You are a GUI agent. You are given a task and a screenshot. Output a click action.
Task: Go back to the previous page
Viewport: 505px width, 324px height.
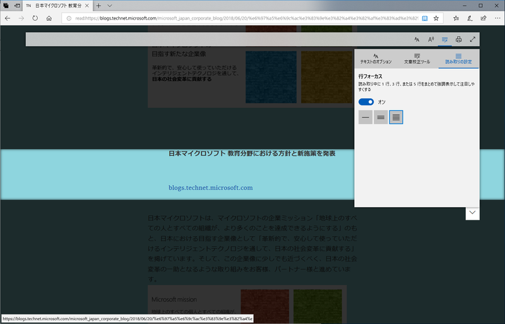coord(8,18)
